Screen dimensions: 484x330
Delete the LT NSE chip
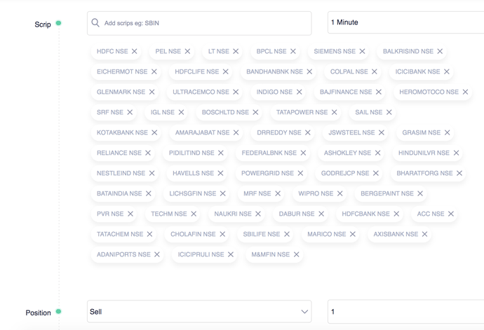tap(236, 51)
